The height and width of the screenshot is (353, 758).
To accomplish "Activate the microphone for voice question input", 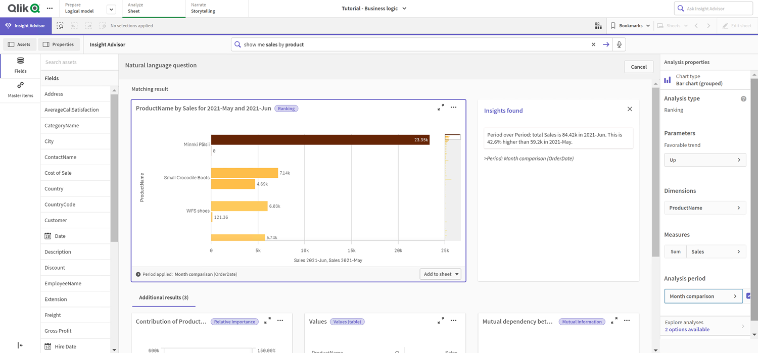I will coord(618,44).
